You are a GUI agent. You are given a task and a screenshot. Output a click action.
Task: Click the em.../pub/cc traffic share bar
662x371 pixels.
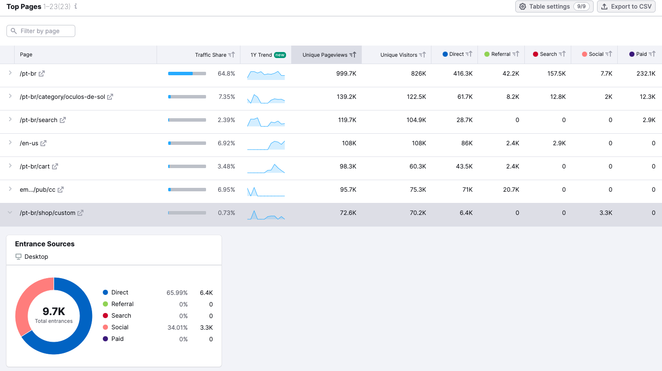point(187,190)
